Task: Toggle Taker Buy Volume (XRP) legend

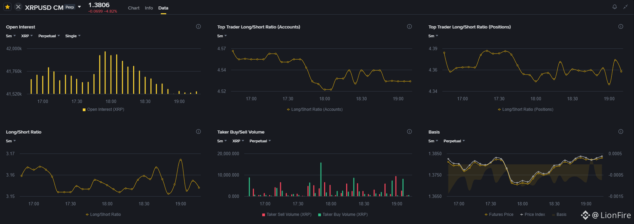Action: point(343,215)
